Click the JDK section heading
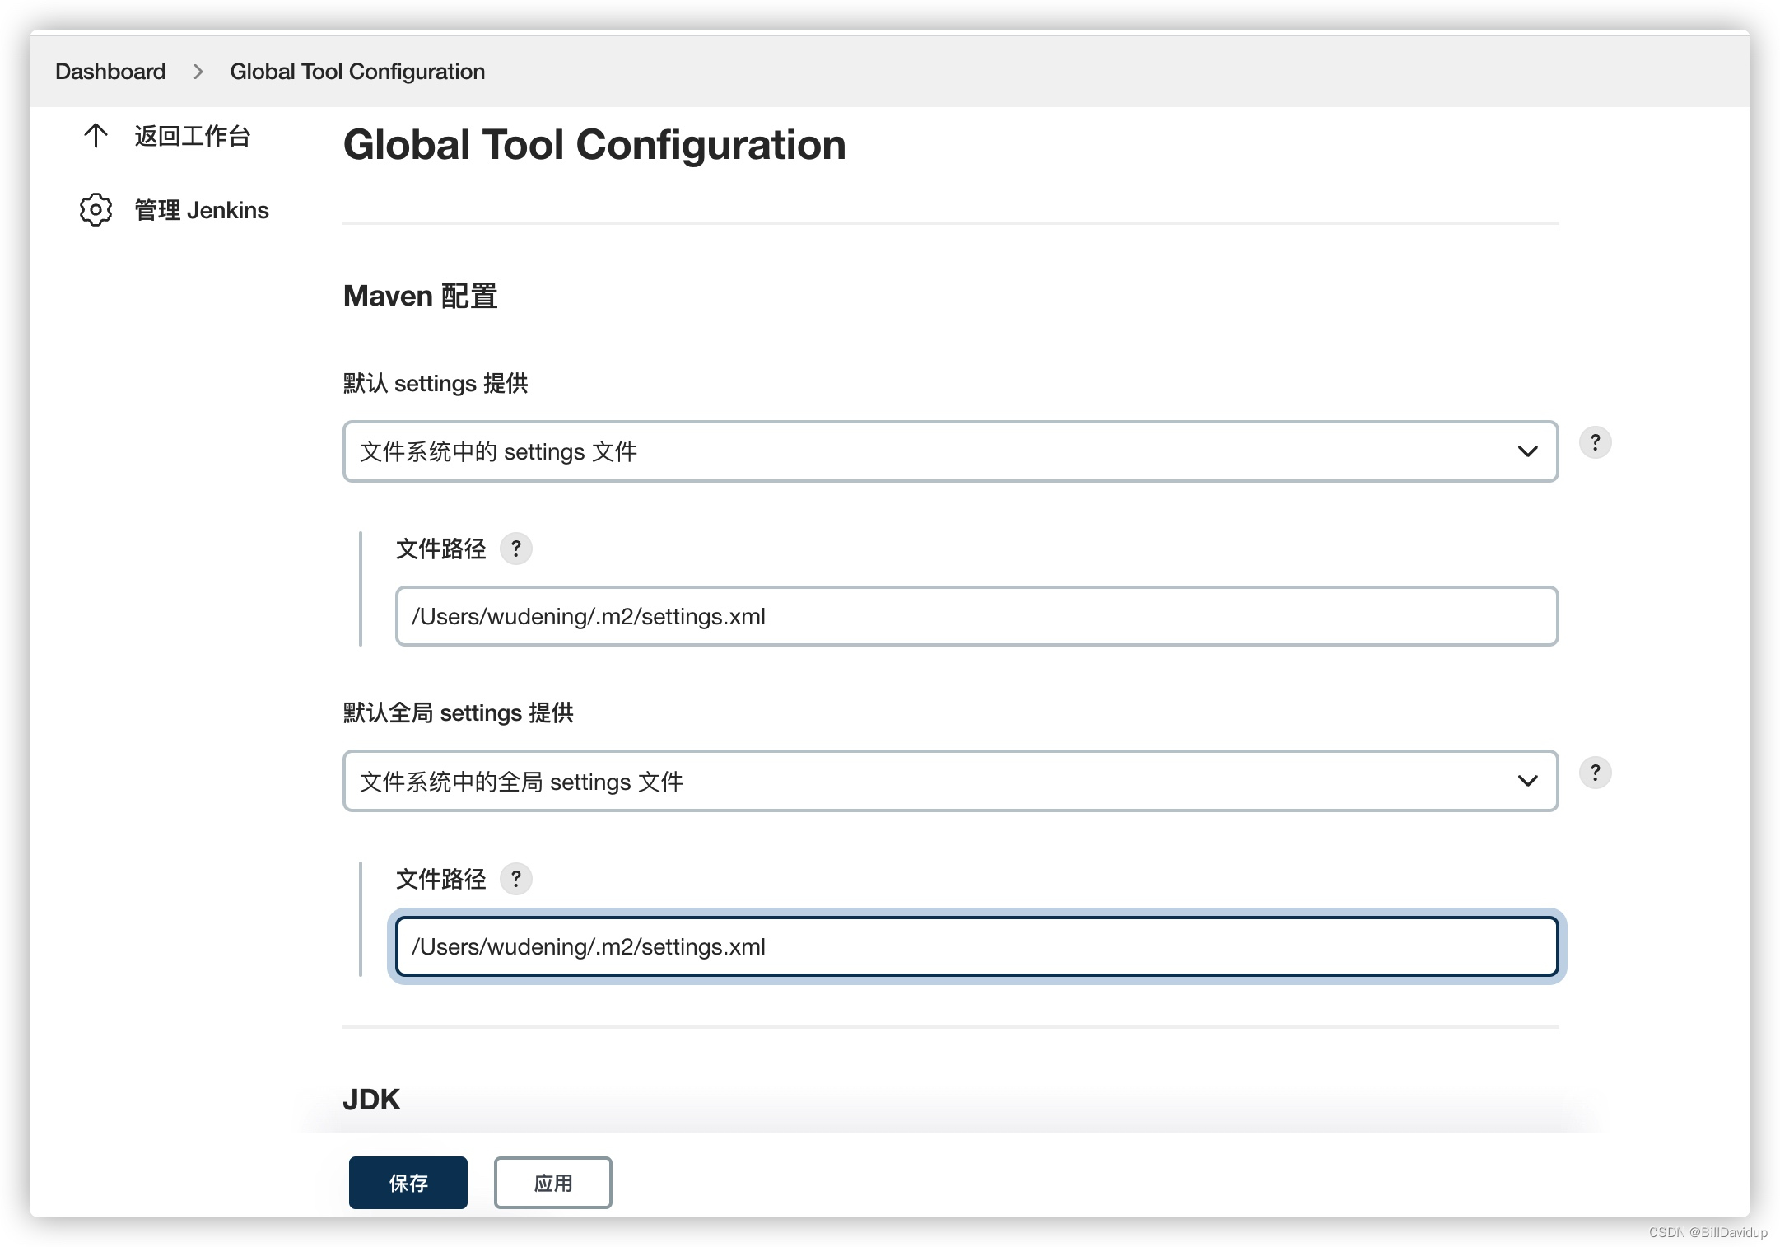 (371, 1100)
